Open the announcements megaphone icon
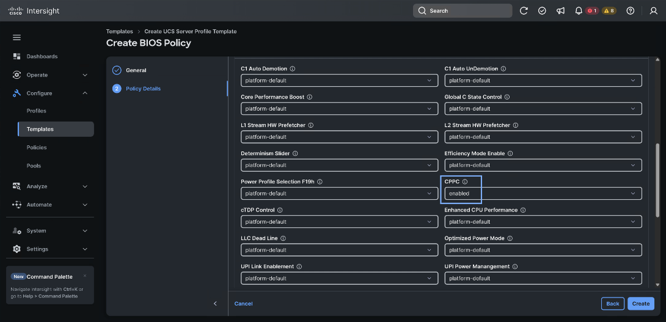The height and width of the screenshot is (322, 666). [560, 10]
